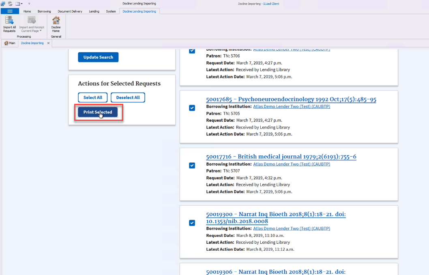The width and height of the screenshot is (429, 275).
Task: Open the customize quick access toolbar arrow
Action: (x=29, y=4)
